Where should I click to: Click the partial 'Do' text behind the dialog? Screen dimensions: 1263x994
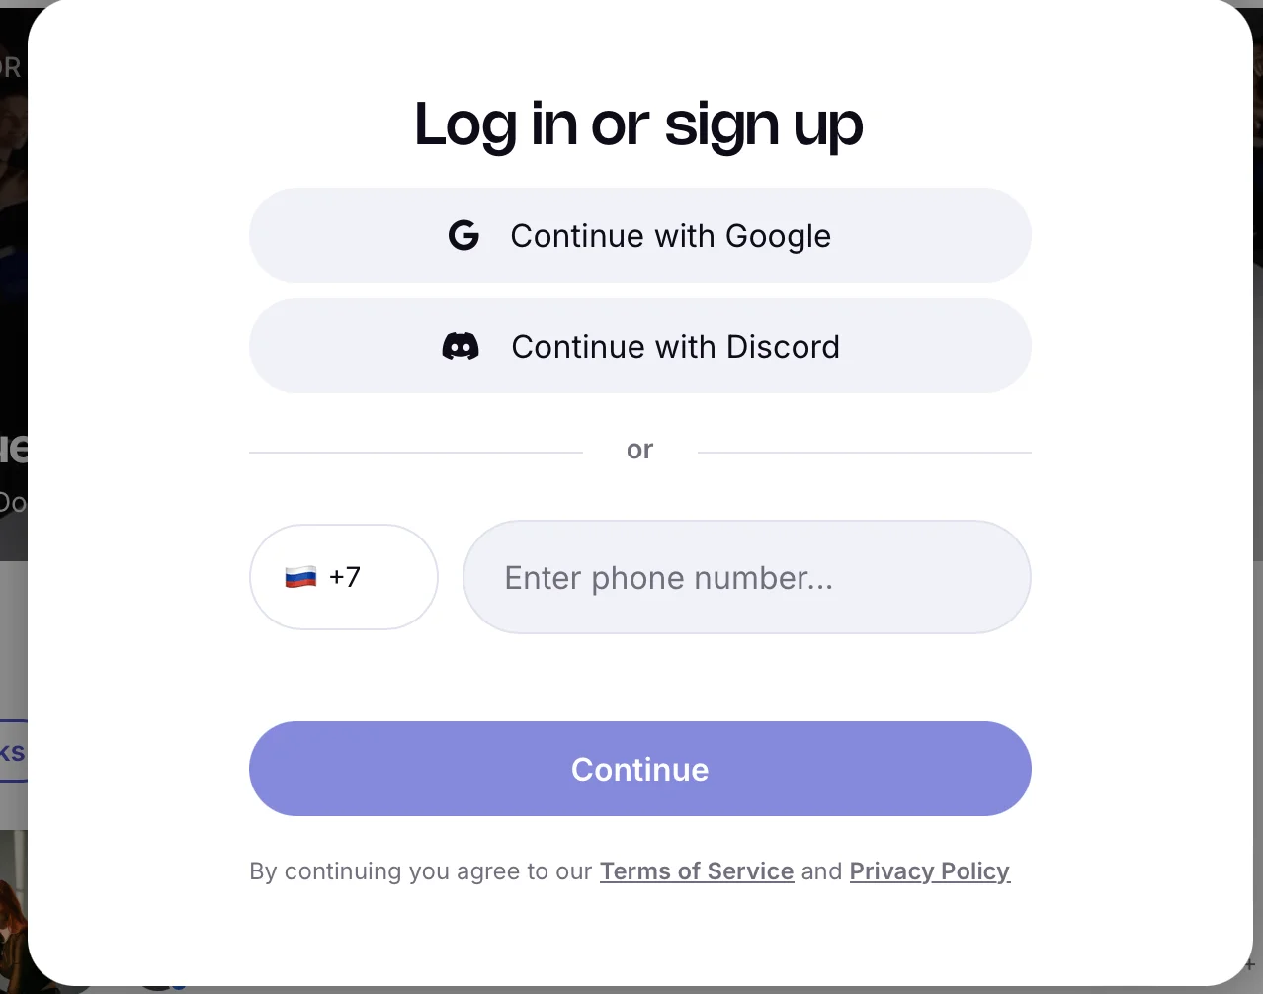coord(12,503)
